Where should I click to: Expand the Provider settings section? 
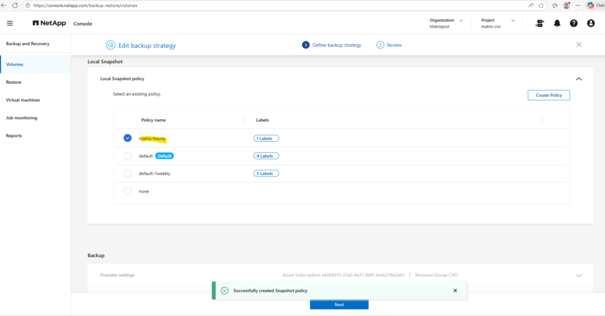pyautogui.click(x=578, y=275)
